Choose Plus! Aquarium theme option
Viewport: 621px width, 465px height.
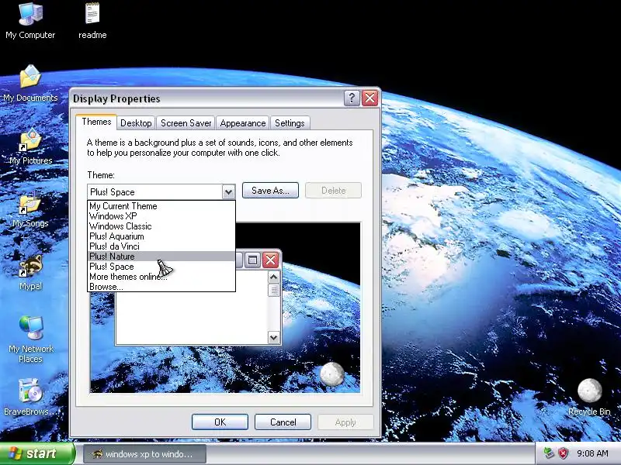click(161, 236)
